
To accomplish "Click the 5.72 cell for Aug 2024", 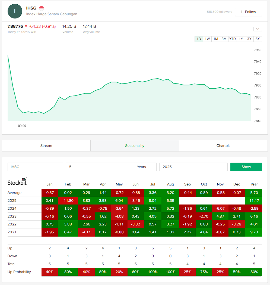I will tap(170, 209).
